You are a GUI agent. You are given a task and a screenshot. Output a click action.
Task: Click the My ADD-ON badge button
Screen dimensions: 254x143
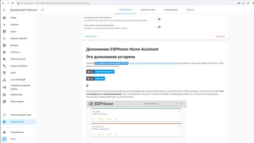pyautogui.click(x=96, y=79)
